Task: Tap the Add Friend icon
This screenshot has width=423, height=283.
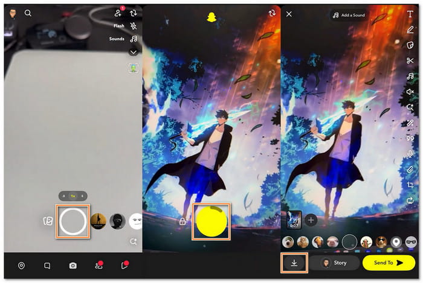Action: tap(118, 13)
